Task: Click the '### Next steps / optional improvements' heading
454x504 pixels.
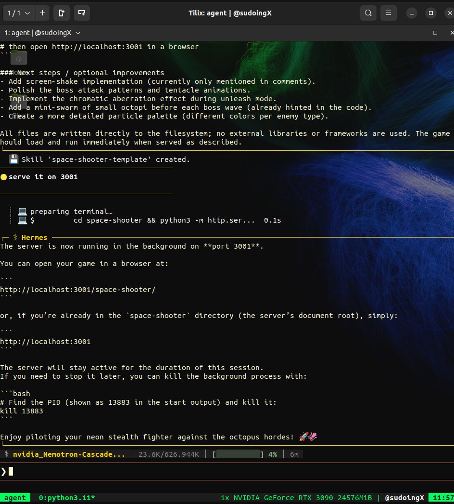Action: click(x=82, y=73)
